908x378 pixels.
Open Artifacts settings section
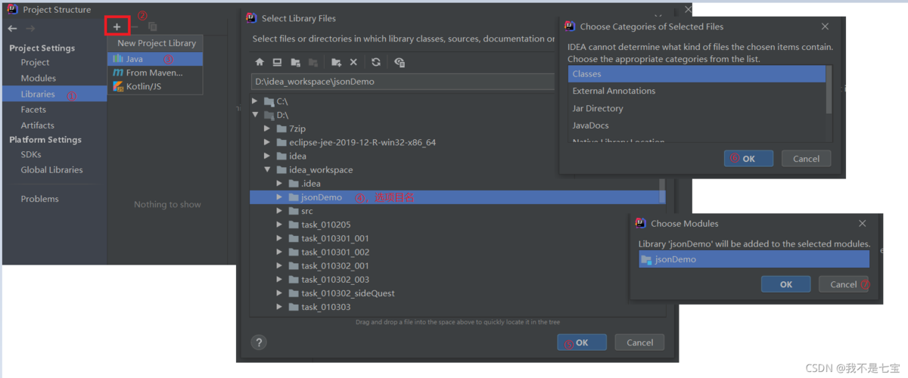tap(37, 125)
